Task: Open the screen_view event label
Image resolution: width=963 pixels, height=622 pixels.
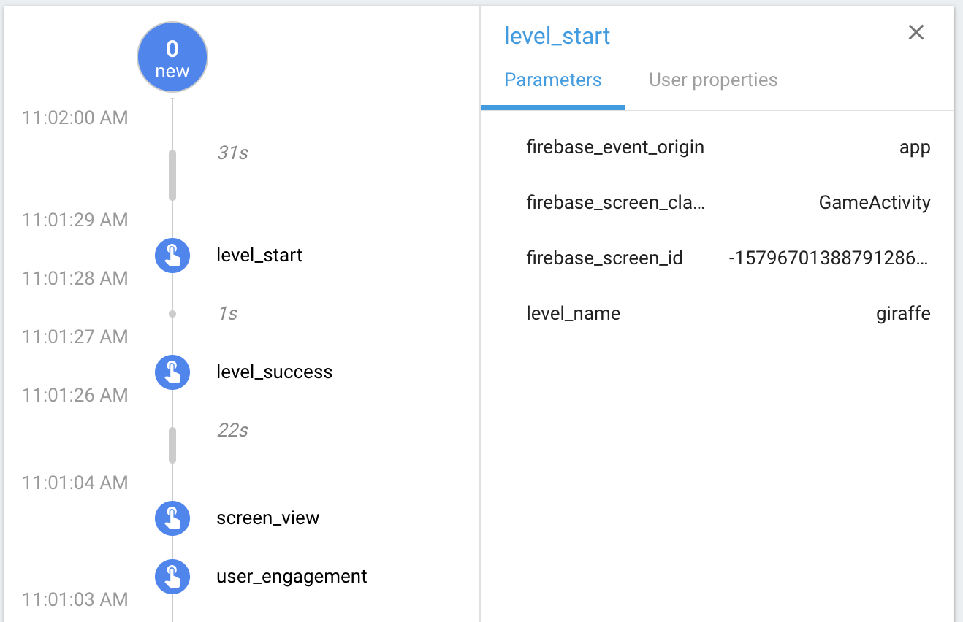Action: click(267, 518)
